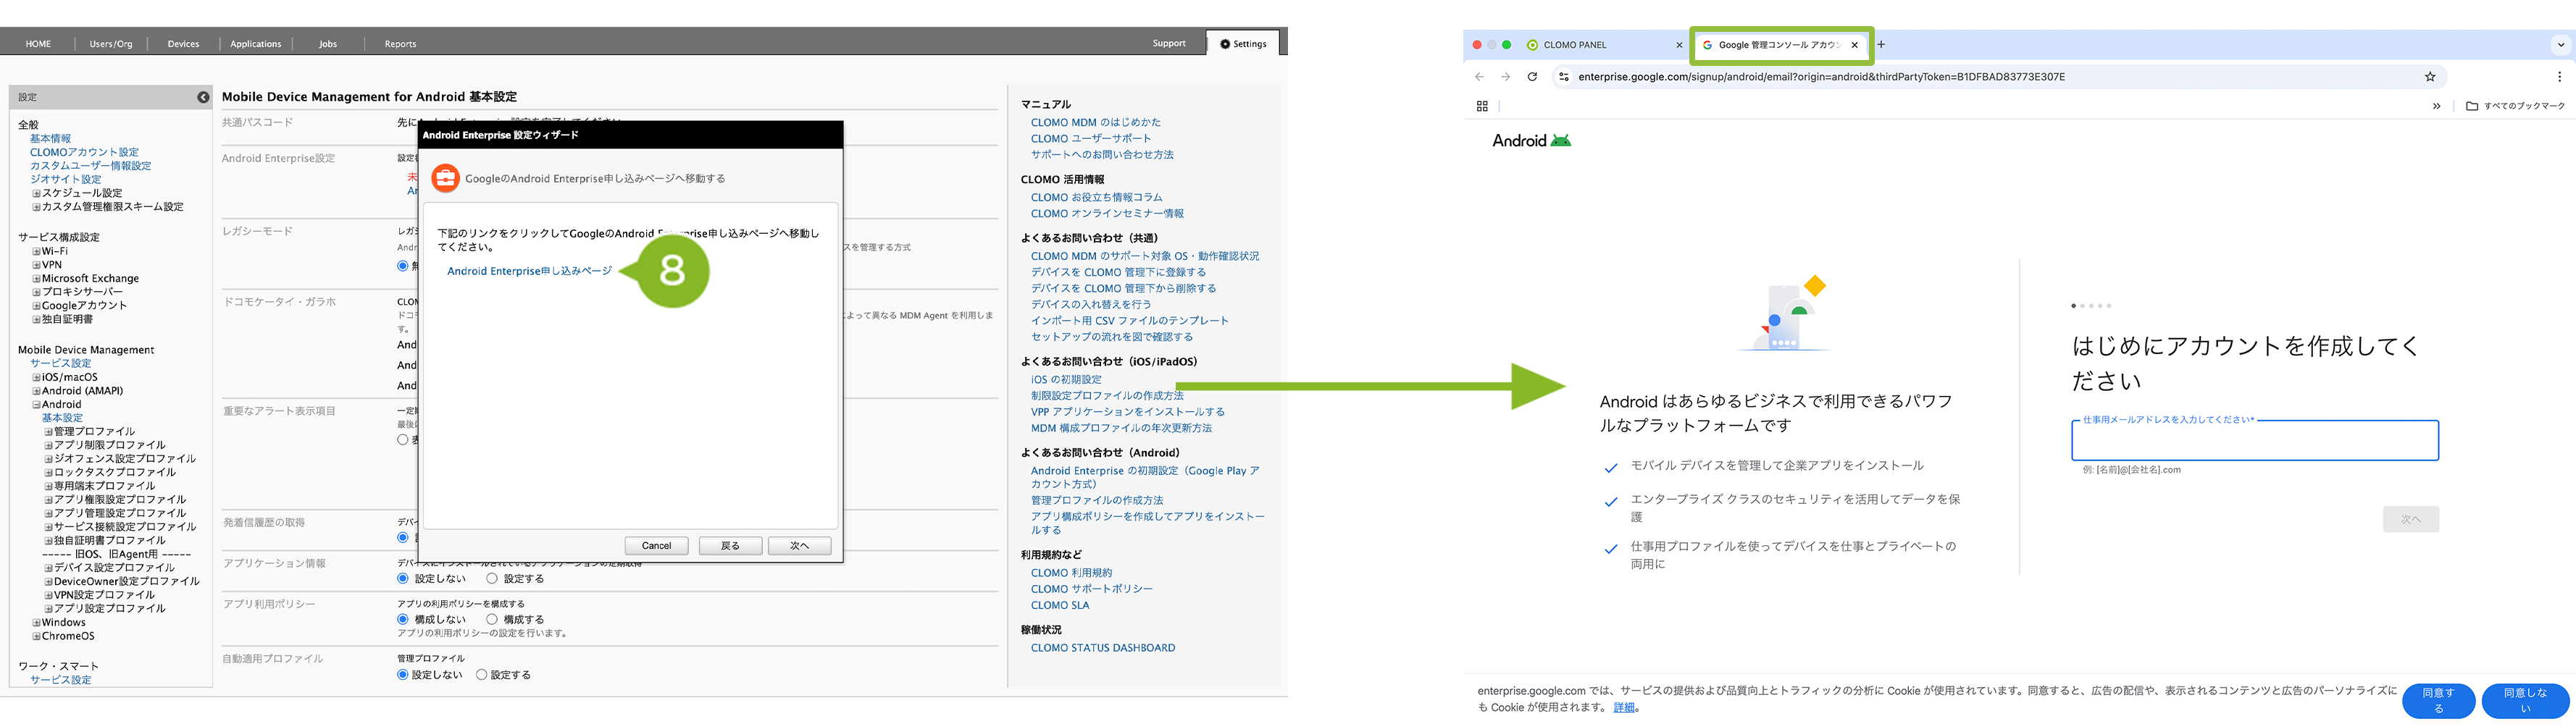
Task: Expand the Android (AMAPI) node
Action: 36,391
